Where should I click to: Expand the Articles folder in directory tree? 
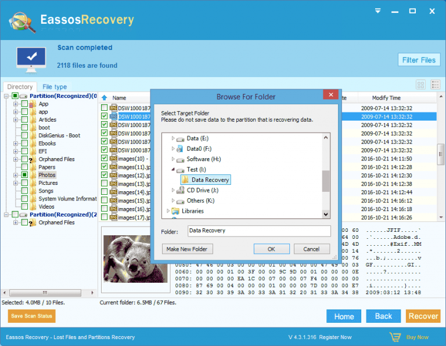pyautogui.click(x=16, y=120)
